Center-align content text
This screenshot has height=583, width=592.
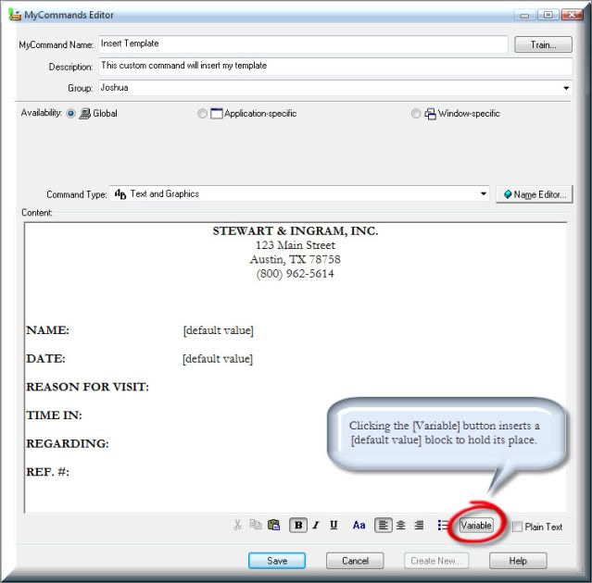click(401, 525)
